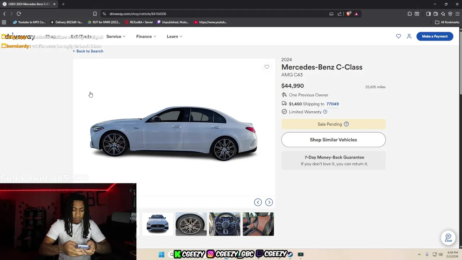Click the VPN shield icon in toolbar
Screen dimensions: 462x260
(x=450, y=14)
